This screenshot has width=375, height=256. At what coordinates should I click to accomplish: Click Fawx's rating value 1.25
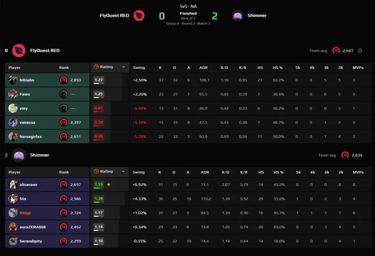pyautogui.click(x=99, y=94)
